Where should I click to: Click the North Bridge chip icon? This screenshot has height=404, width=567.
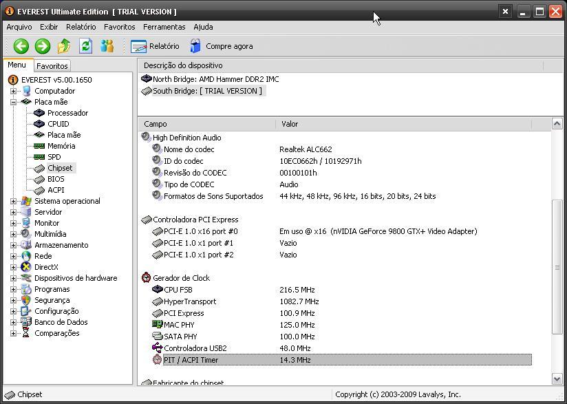tap(146, 78)
